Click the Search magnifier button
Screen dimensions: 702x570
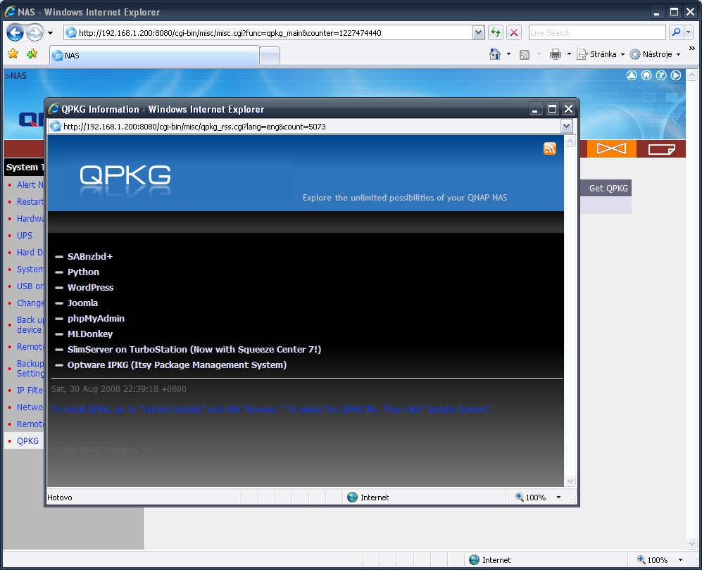(676, 32)
